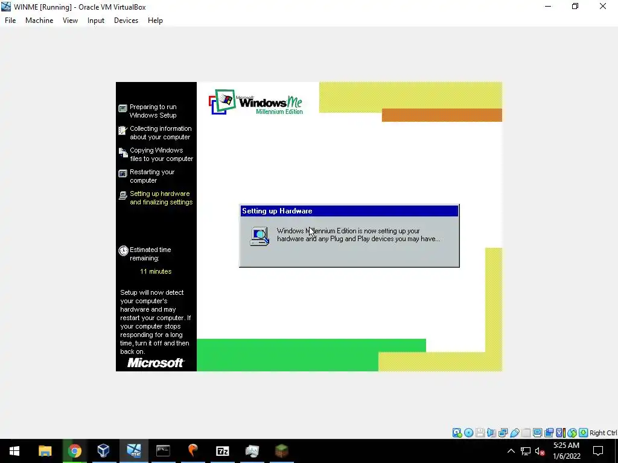Open the Windows notification center

pos(598,451)
